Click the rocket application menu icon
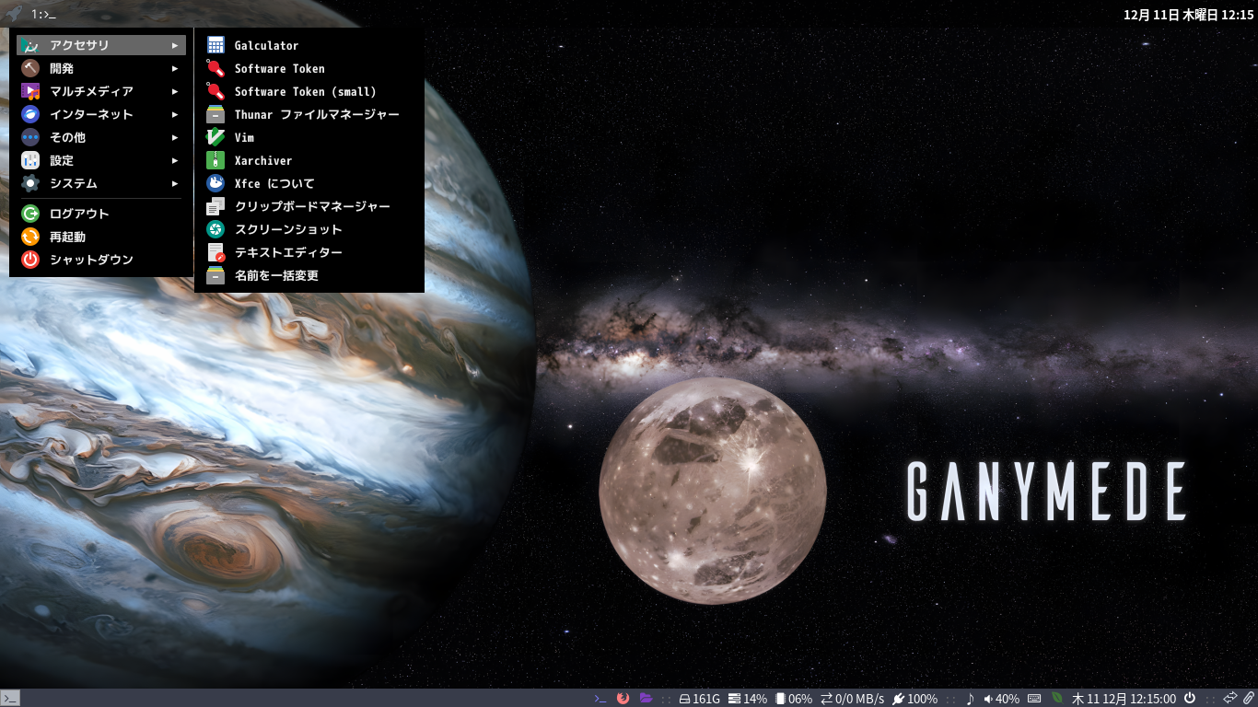 coord(14,14)
